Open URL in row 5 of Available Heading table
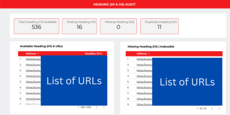The image size is (230, 115). 33,82
